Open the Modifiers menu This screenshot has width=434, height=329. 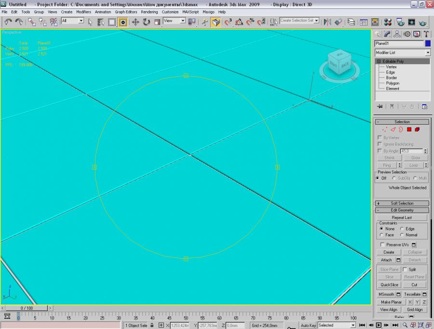pyautogui.click(x=83, y=12)
